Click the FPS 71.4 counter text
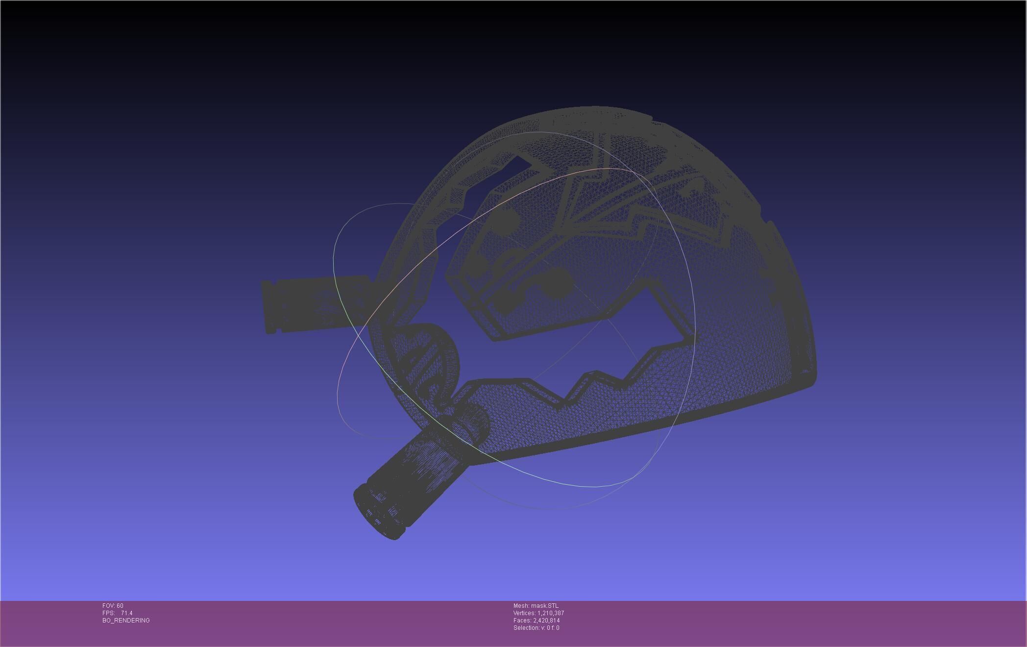The image size is (1027, 647). tap(118, 613)
